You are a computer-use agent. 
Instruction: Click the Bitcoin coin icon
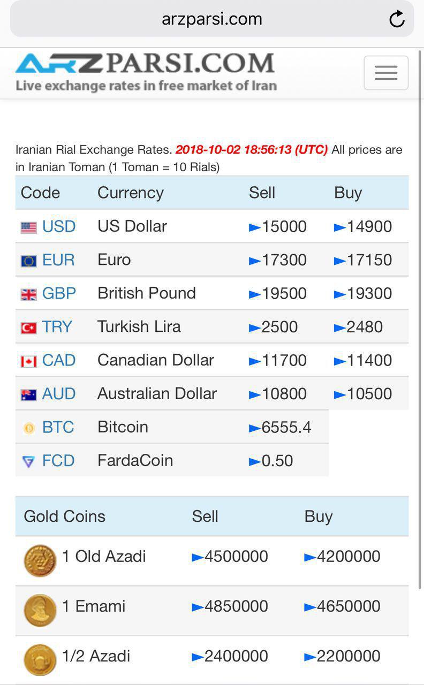click(29, 428)
